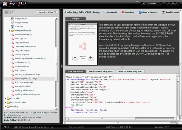
Task: Click the Toggle Layout icon
Action: click(164, 12)
